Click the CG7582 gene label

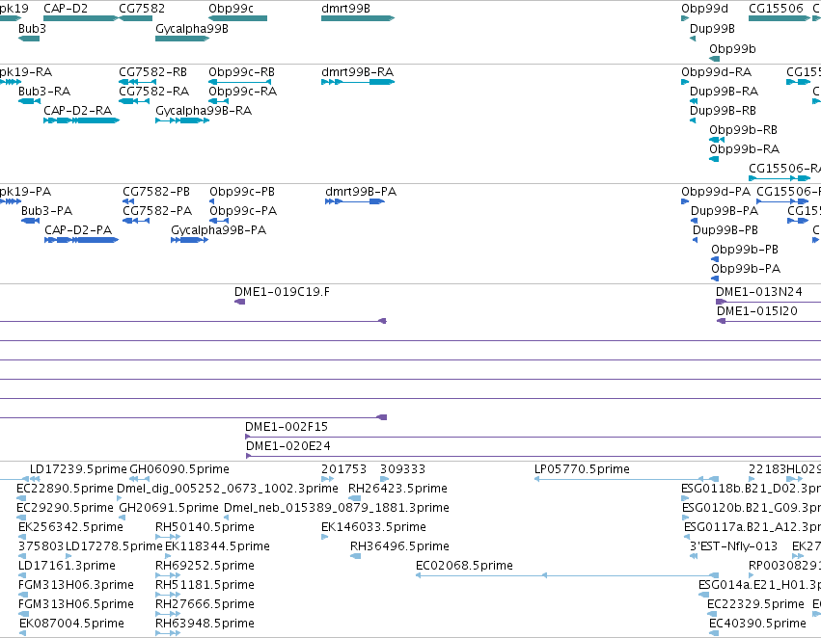click(142, 9)
